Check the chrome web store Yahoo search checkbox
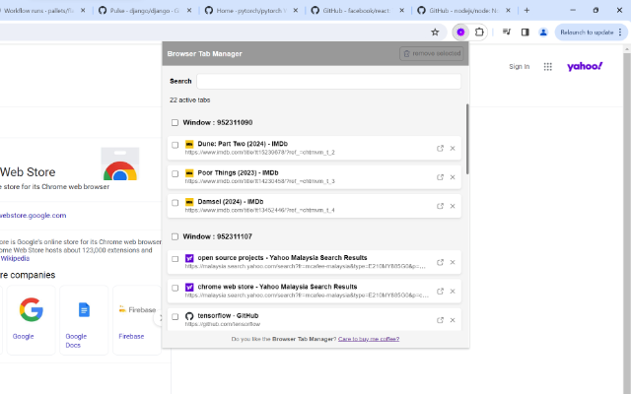631x394 pixels. click(175, 288)
